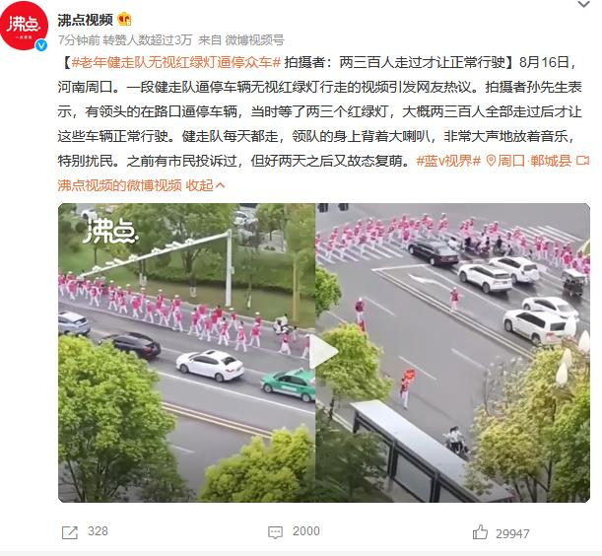Click the gold crown badge beside username
This screenshot has width=602, height=556.
[x=124, y=19]
